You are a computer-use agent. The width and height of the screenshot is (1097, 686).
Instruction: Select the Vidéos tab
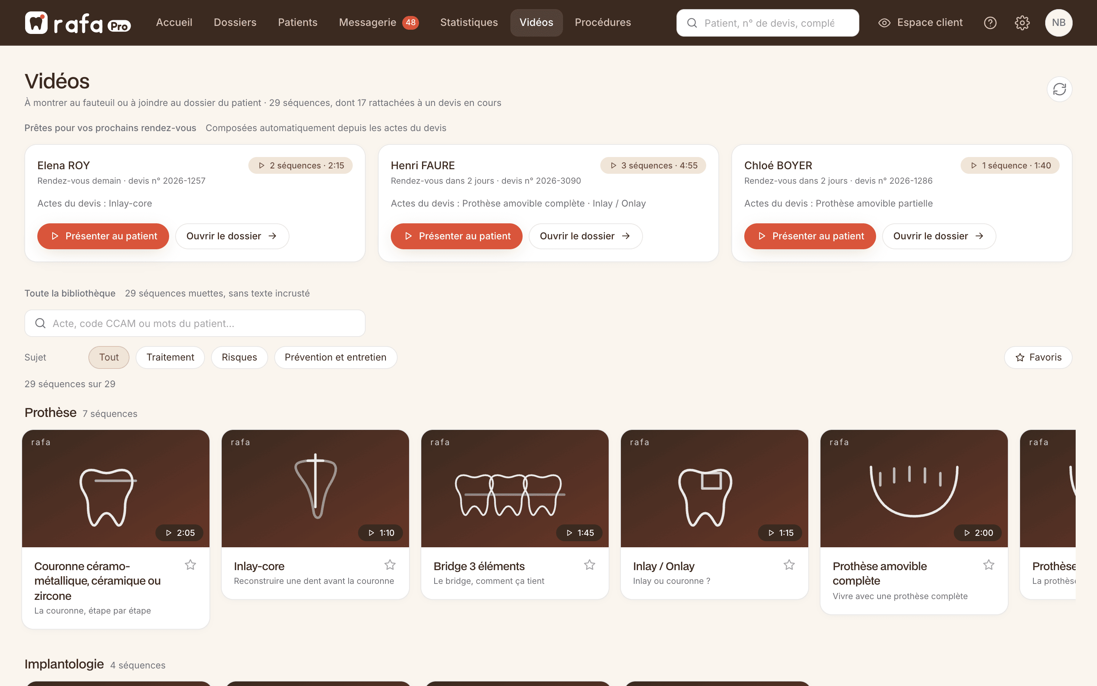point(536,23)
